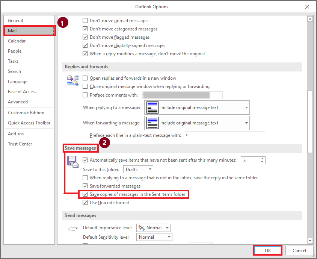Open the Add-ins category

click(29, 134)
